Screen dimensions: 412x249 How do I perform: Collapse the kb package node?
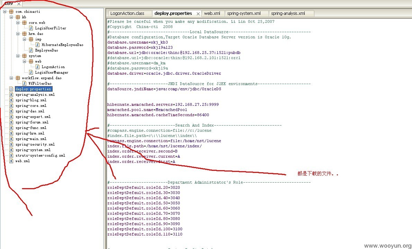point(11,17)
